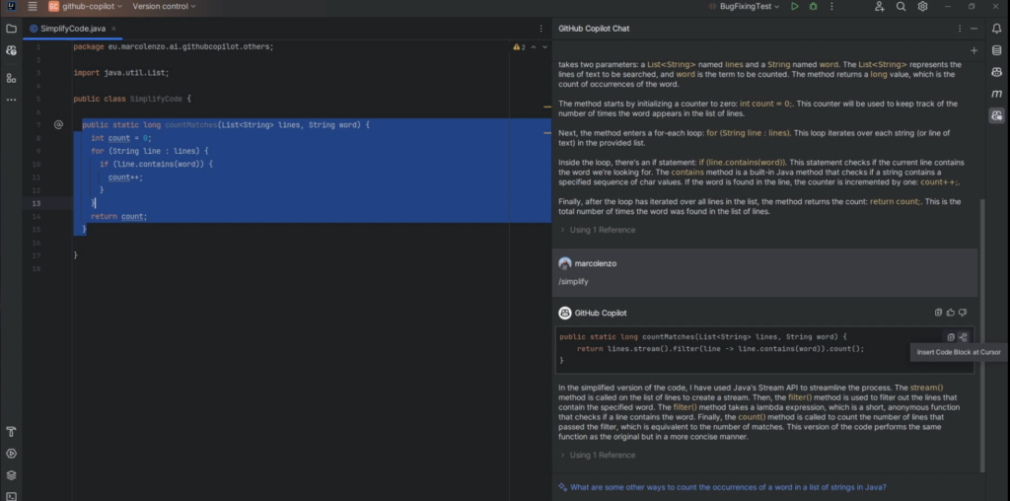Open the Terminal tool window
The image size is (1010, 501).
[11, 496]
